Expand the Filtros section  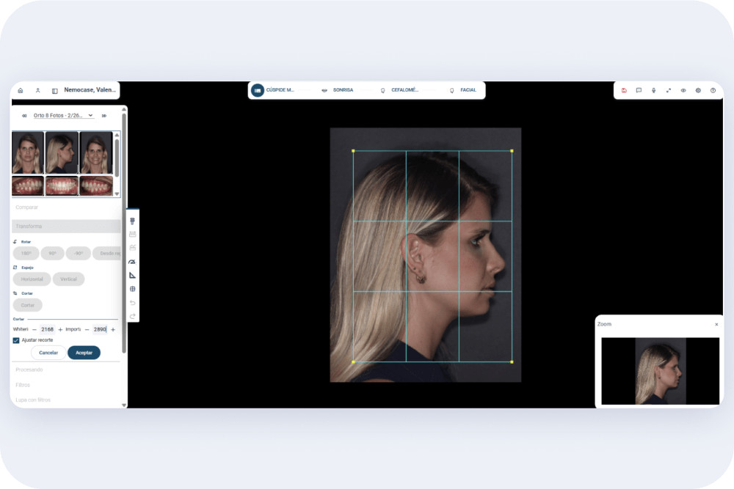coord(66,385)
